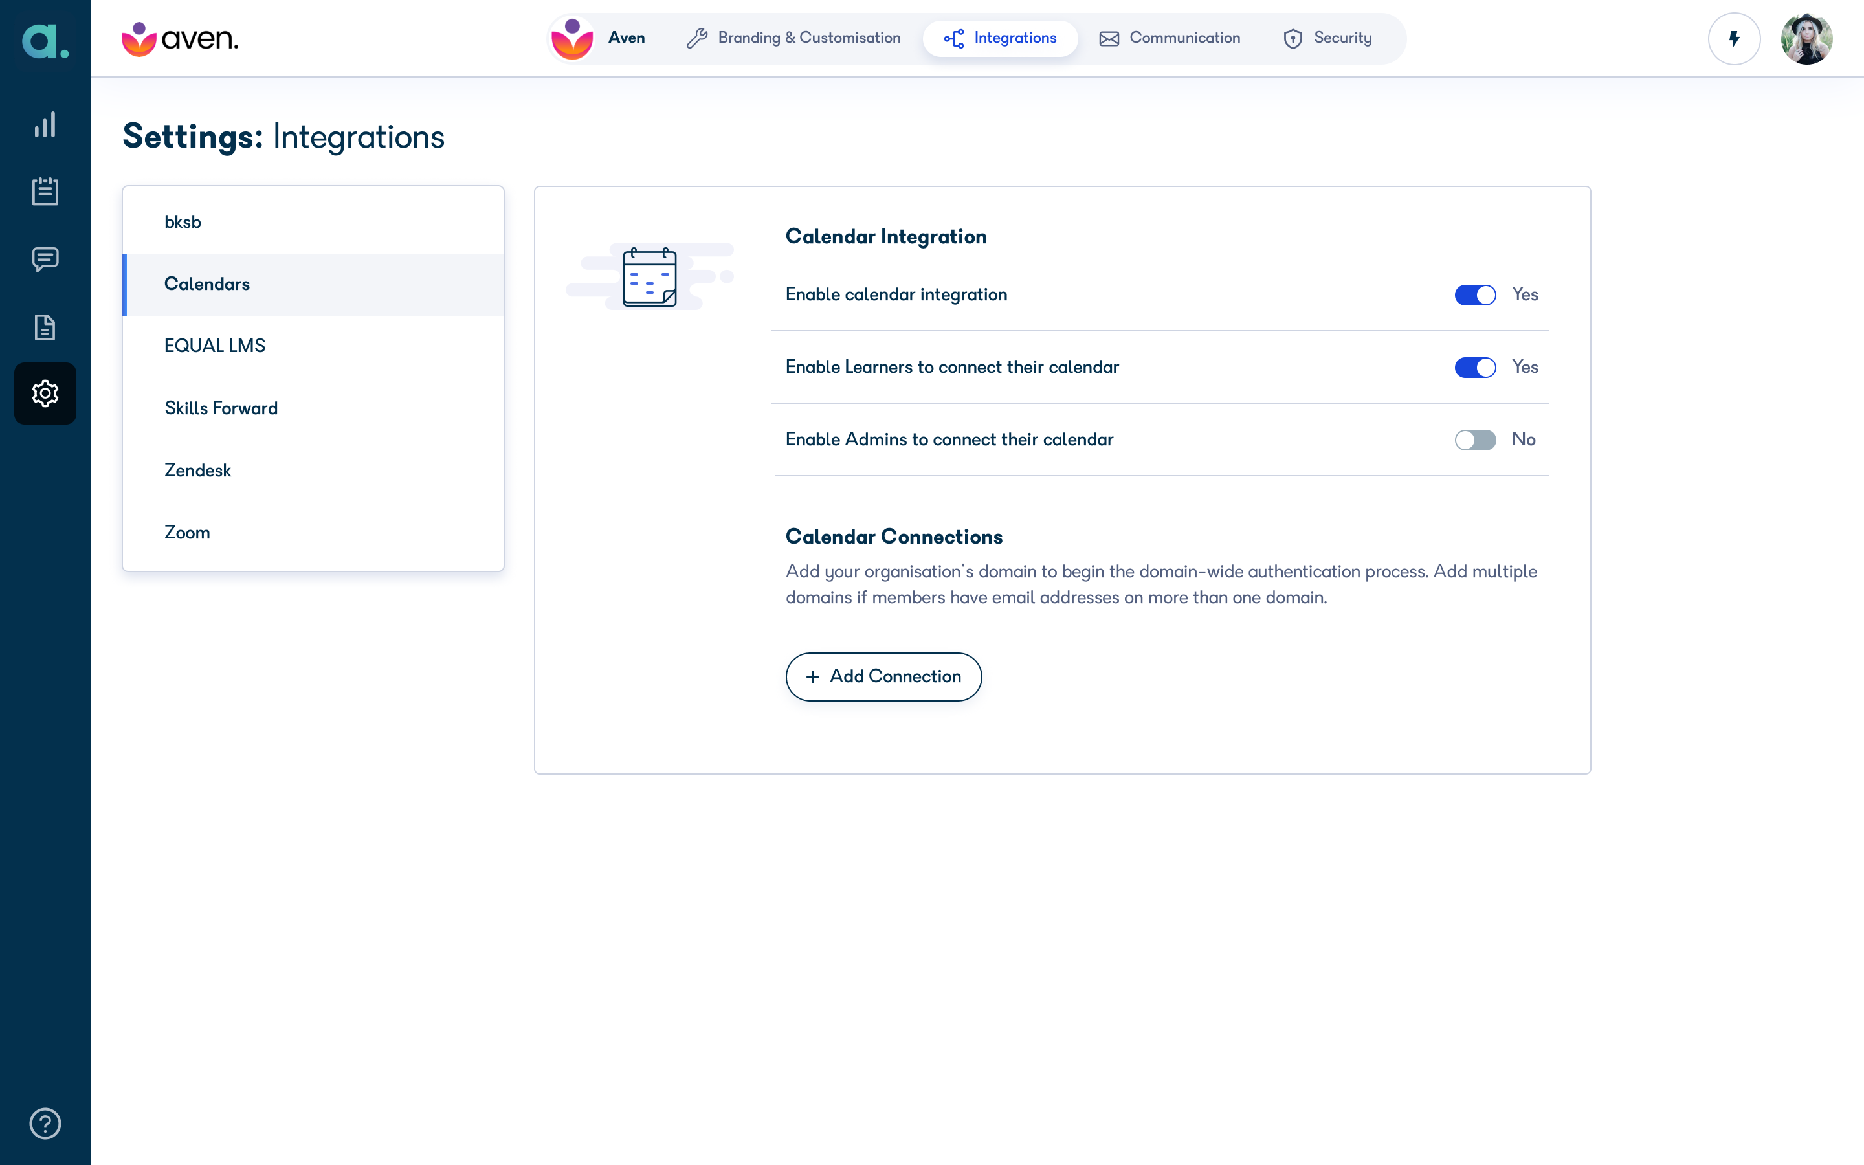Image resolution: width=1864 pixels, height=1165 pixels.
Task: Select the Aven organisation tab
Action: click(x=599, y=39)
